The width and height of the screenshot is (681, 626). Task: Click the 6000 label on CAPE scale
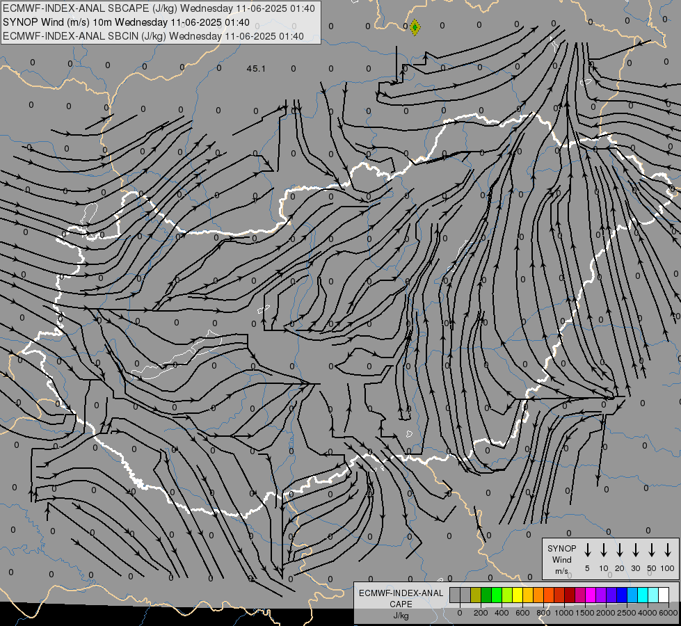668,613
